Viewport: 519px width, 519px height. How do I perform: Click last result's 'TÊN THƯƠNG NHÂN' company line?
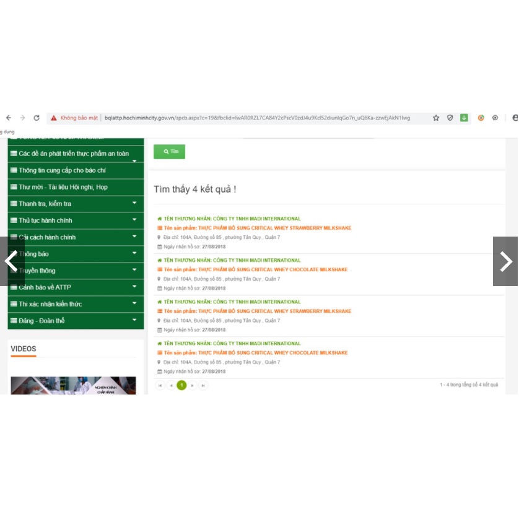click(232, 344)
